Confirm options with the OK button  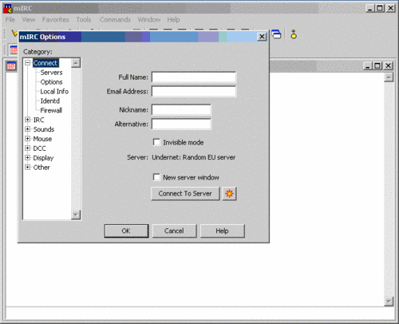[x=126, y=231]
